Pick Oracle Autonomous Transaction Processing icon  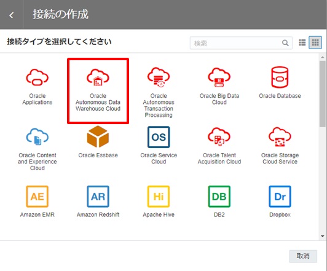159,77
